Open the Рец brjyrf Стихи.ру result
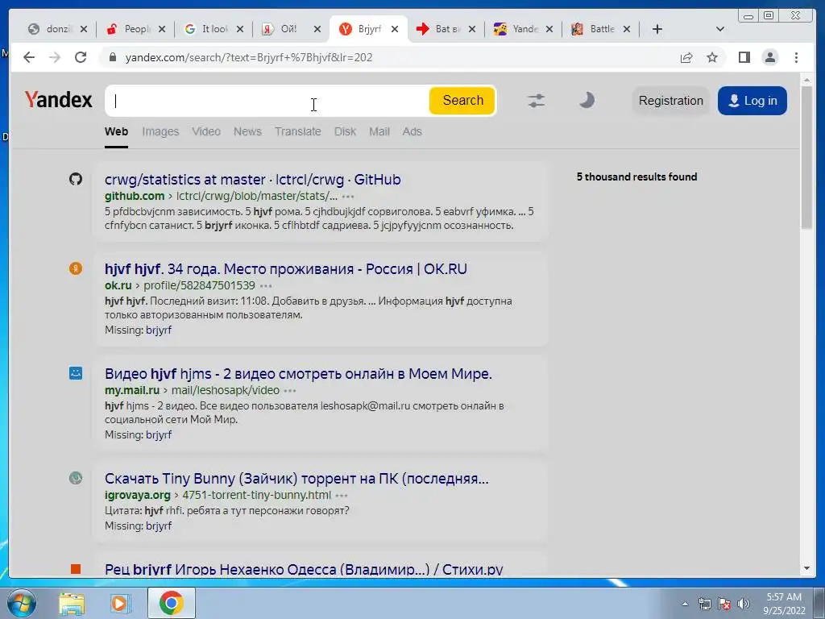825x619 pixels. 304,570
